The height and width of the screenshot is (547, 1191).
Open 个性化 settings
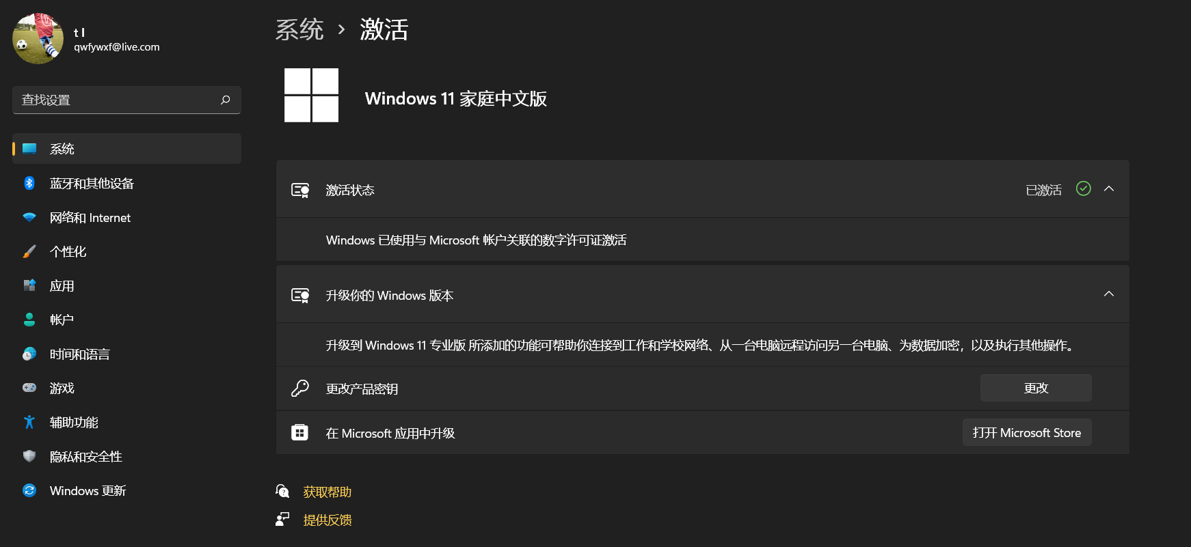[126, 251]
